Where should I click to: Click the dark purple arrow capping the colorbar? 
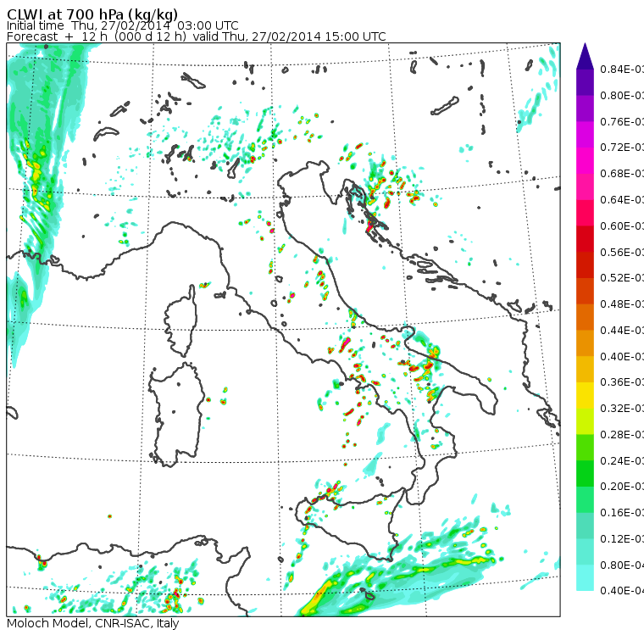[x=585, y=56]
